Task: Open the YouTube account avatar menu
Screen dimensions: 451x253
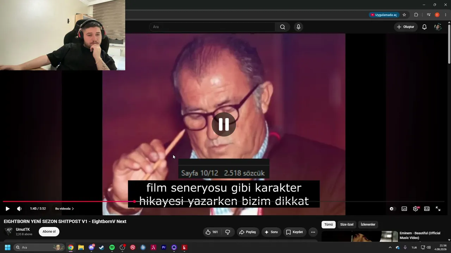Action: point(438,27)
